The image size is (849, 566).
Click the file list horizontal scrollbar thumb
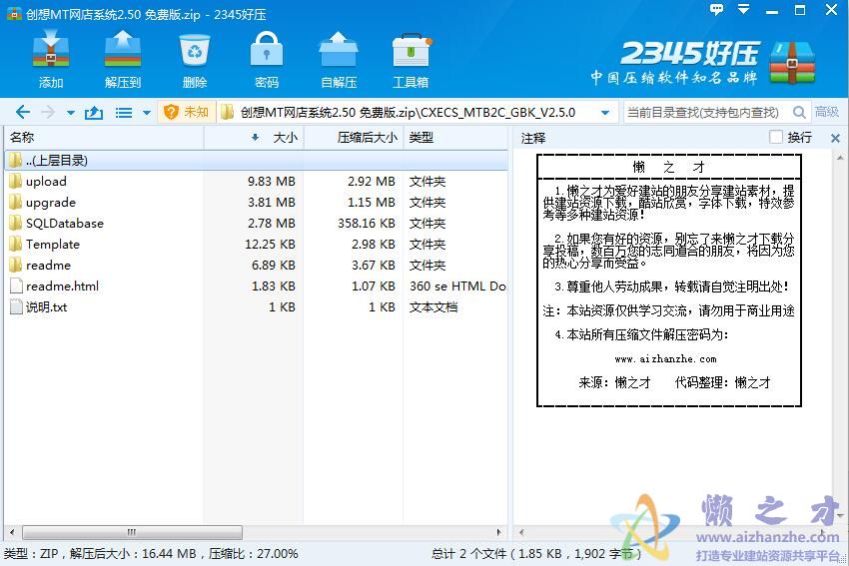point(132,532)
